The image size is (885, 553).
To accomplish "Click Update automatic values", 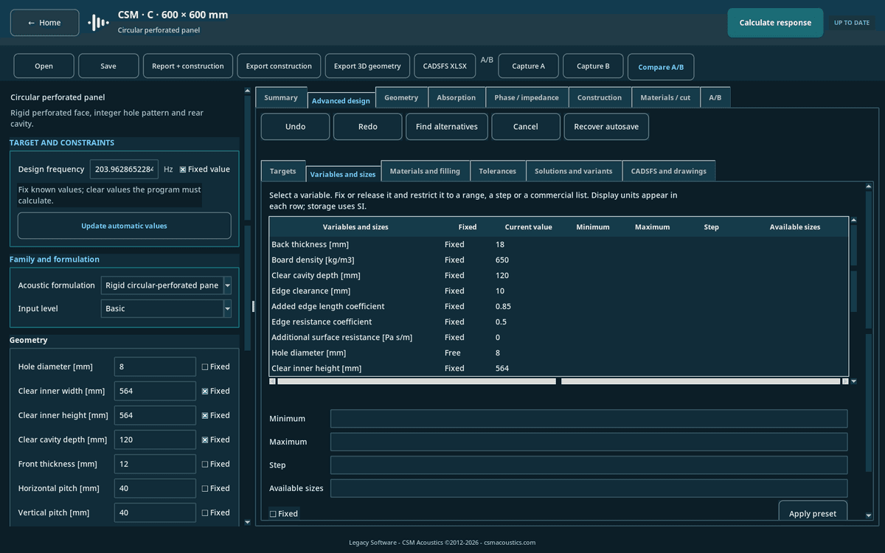I will (124, 226).
